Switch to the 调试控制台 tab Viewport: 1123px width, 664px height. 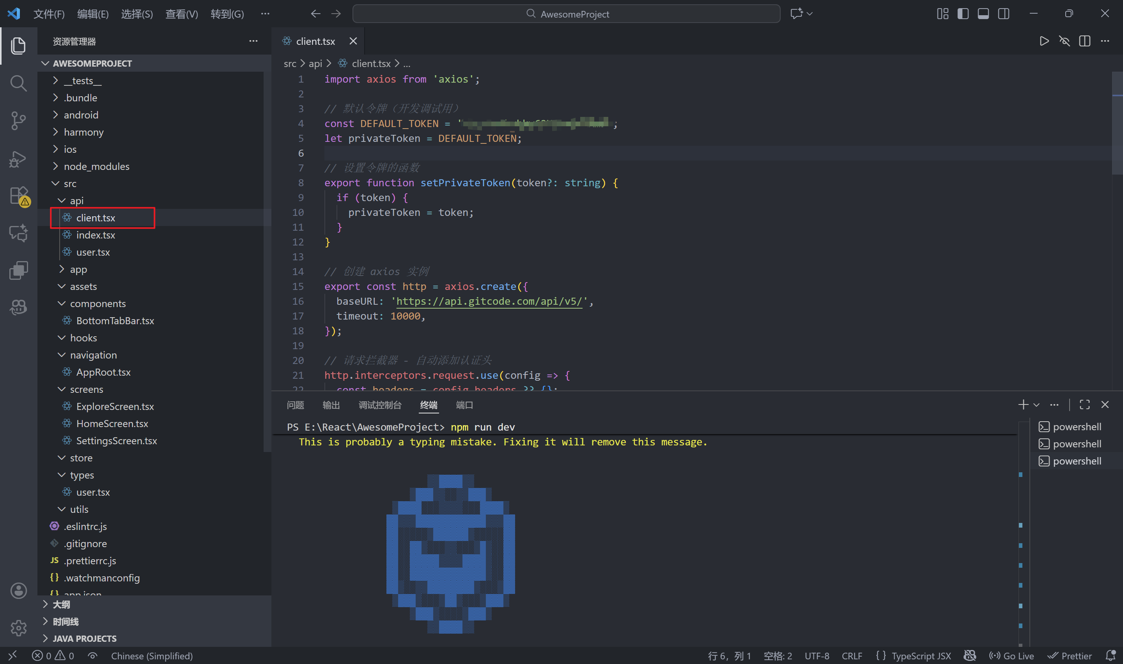[x=380, y=405]
